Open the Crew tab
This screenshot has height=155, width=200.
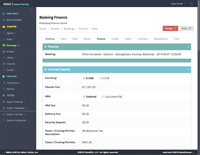(x=176, y=39)
